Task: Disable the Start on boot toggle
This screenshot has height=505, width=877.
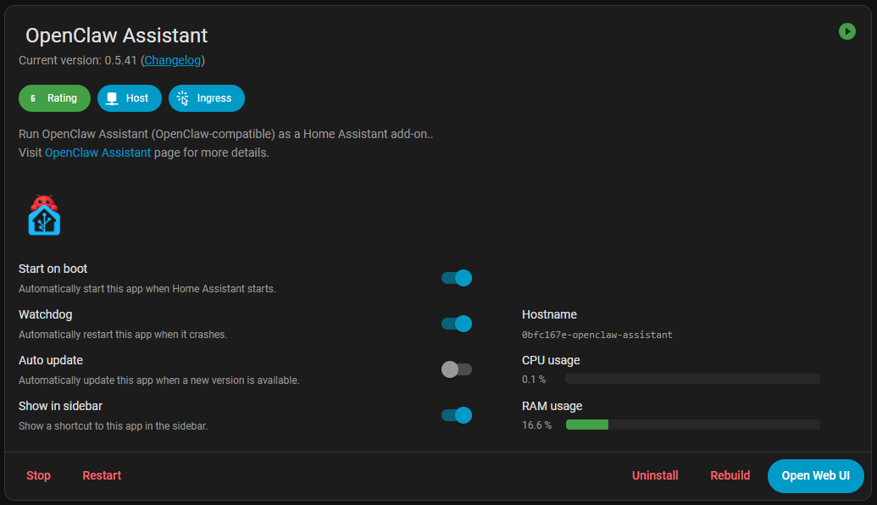Action: (x=457, y=278)
